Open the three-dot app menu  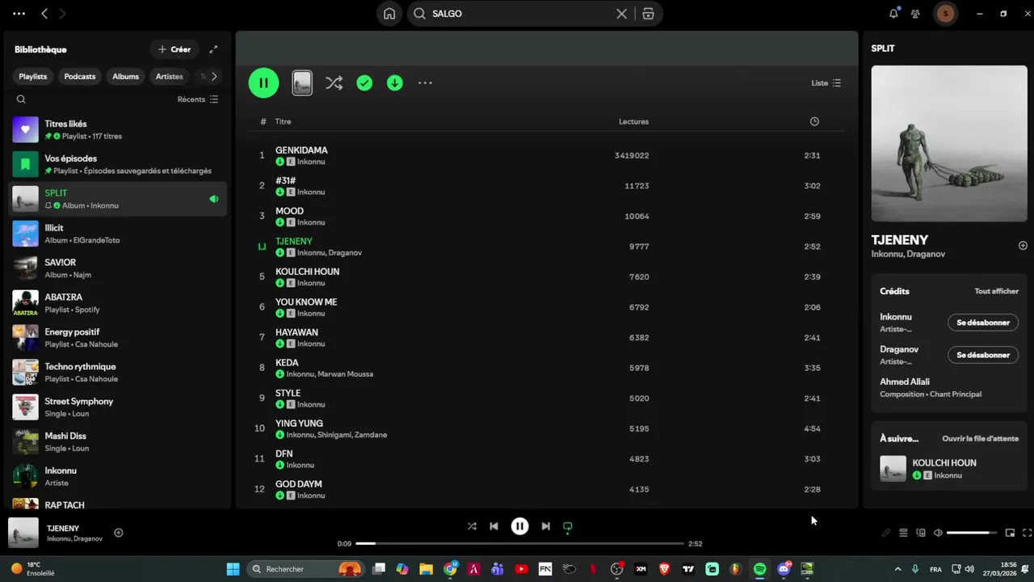pos(19,14)
